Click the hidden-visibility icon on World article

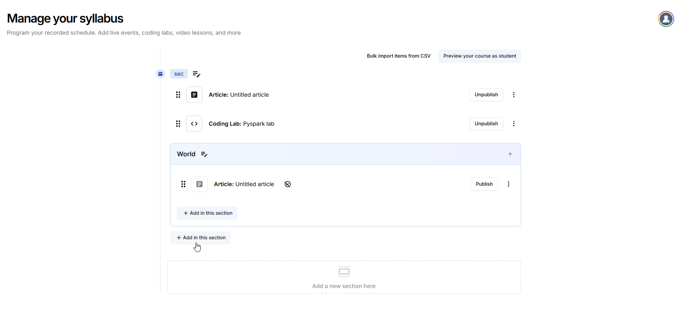click(x=288, y=184)
